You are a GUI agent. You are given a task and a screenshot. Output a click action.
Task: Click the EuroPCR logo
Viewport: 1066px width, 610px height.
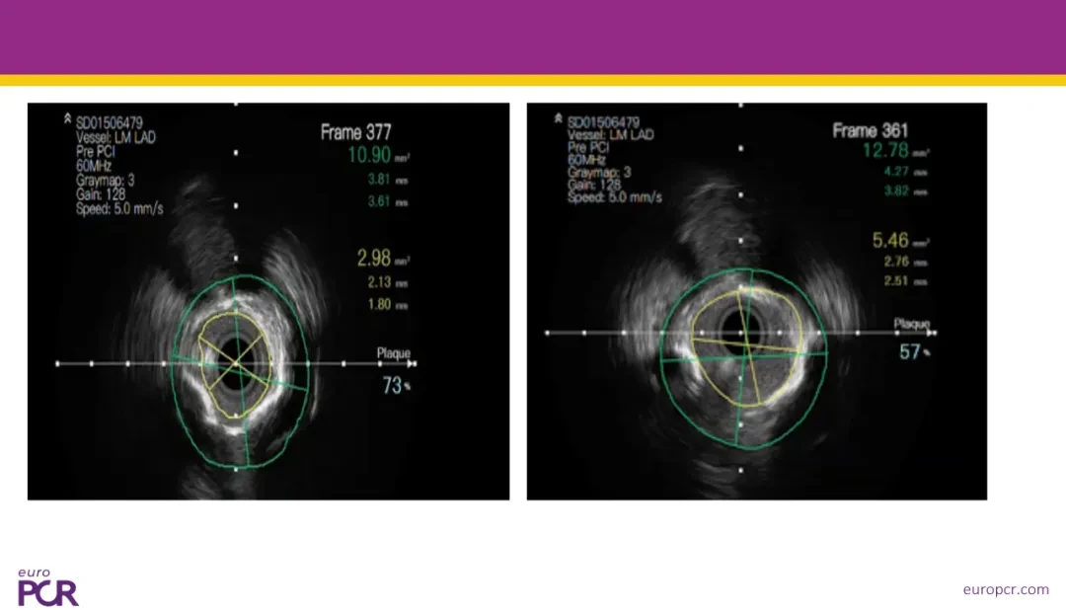[47, 587]
